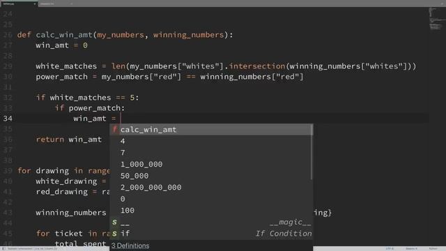
Task: Click winning_numbers on line 43
Action: pos(71,213)
